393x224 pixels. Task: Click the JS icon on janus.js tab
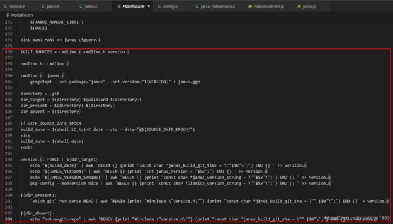(299, 7)
